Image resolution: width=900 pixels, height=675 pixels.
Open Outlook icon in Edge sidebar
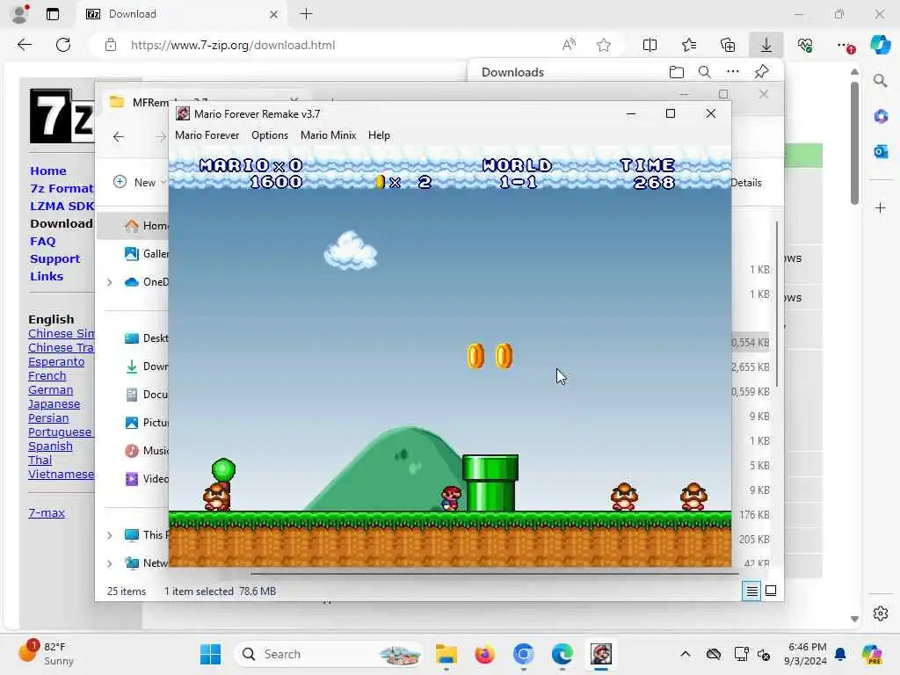click(881, 151)
